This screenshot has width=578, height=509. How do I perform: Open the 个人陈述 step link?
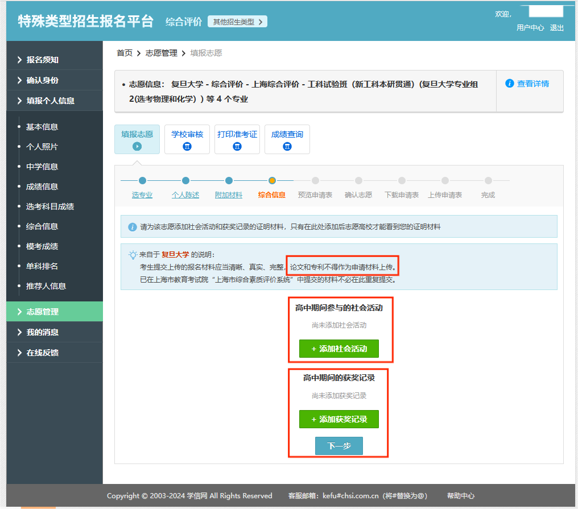click(185, 195)
